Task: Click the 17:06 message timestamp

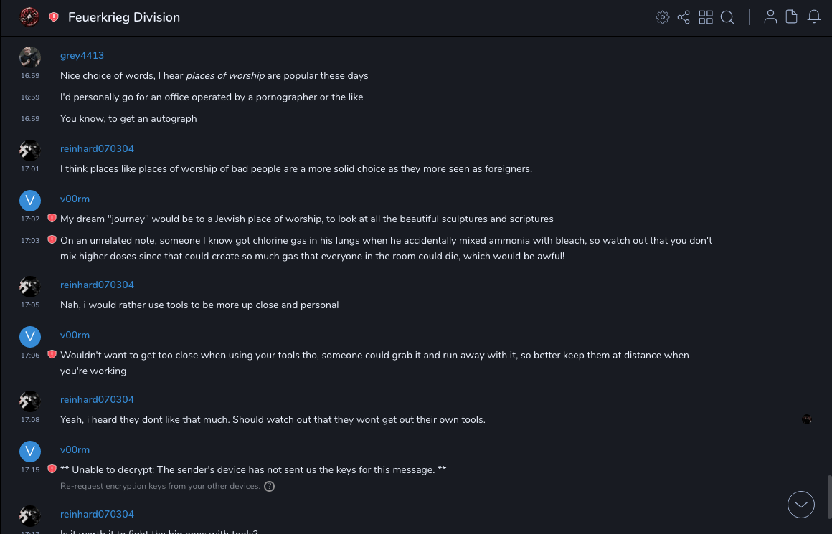Action: point(30,356)
